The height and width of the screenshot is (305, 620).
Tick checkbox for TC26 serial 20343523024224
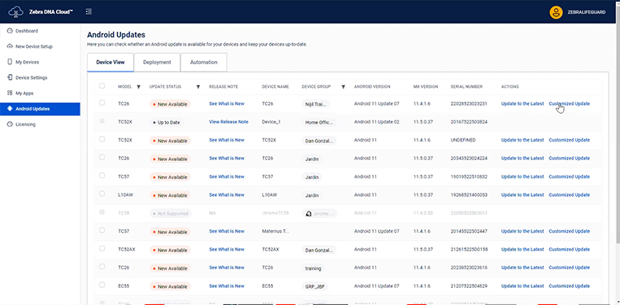pyautogui.click(x=102, y=158)
